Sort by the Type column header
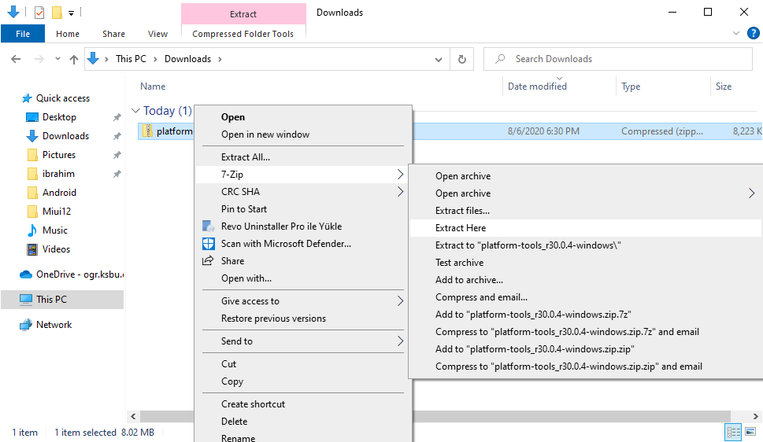Screen dimensions: 763x442 [x=631, y=87]
